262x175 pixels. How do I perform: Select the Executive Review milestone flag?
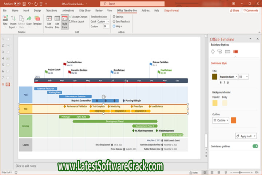65,64
